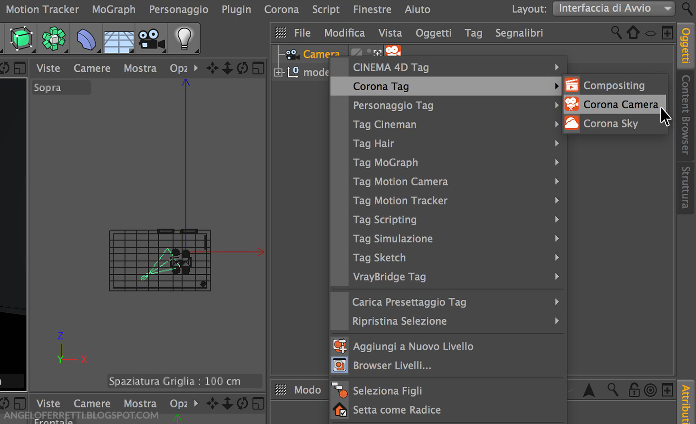Click Object Manager home path icon
Viewport: 696px width, 424px height.
633,32
